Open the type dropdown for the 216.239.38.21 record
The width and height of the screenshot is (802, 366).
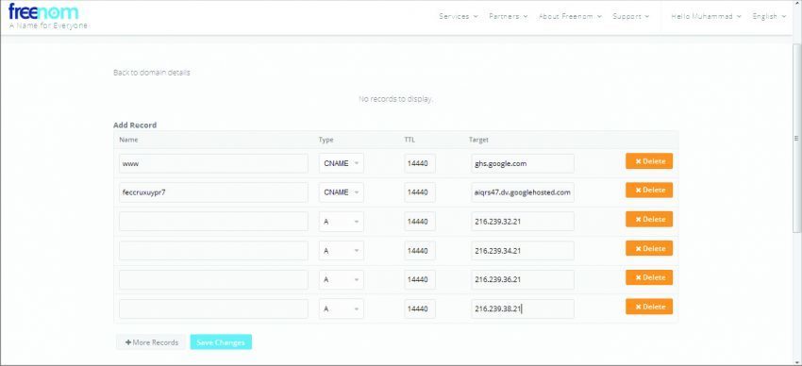pos(342,308)
